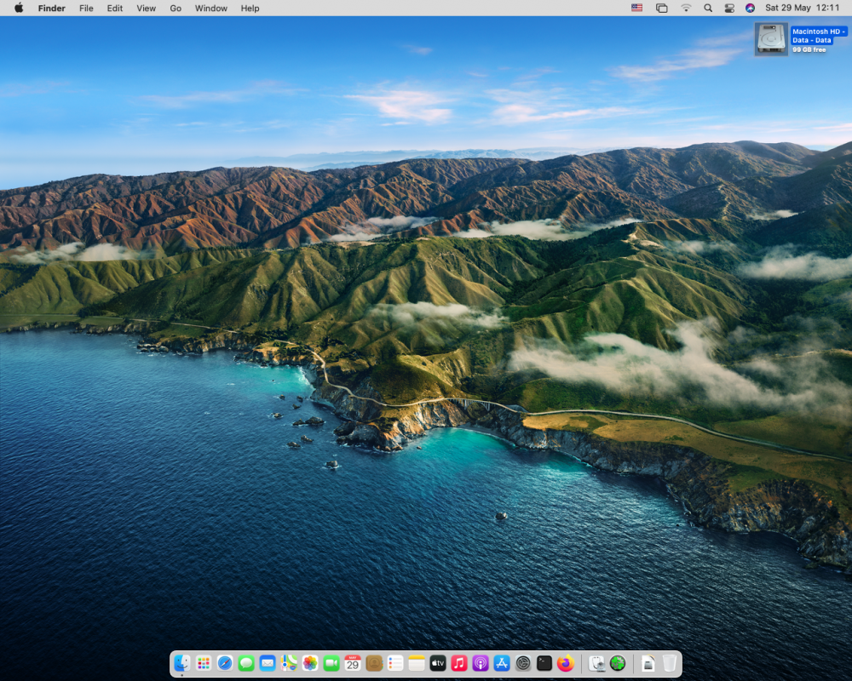Open Finder from the Dock
The width and height of the screenshot is (852, 681).
pos(182,663)
